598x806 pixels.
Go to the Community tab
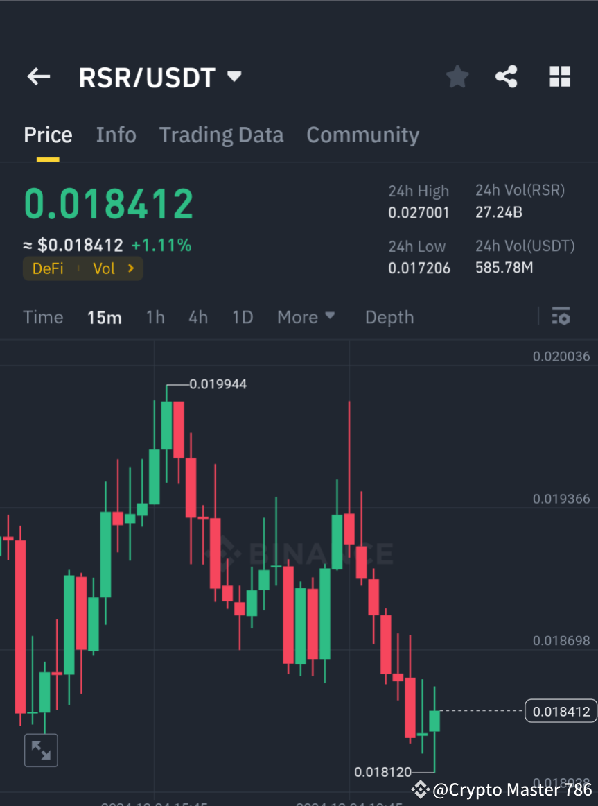click(362, 135)
